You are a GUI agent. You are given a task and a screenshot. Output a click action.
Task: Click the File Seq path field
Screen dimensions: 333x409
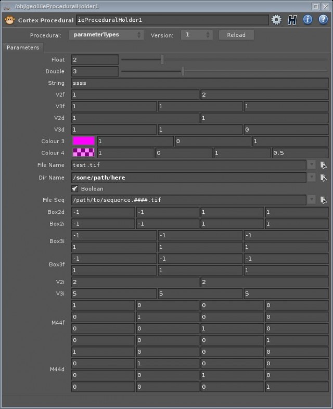click(x=189, y=200)
